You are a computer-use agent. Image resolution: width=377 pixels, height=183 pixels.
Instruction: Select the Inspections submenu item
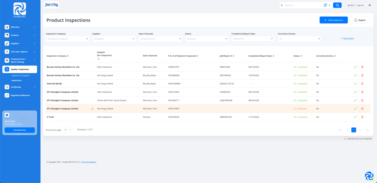pos(16,80)
